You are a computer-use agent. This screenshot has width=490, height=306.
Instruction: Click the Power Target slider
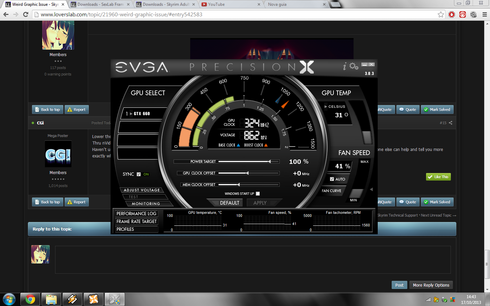249,161
